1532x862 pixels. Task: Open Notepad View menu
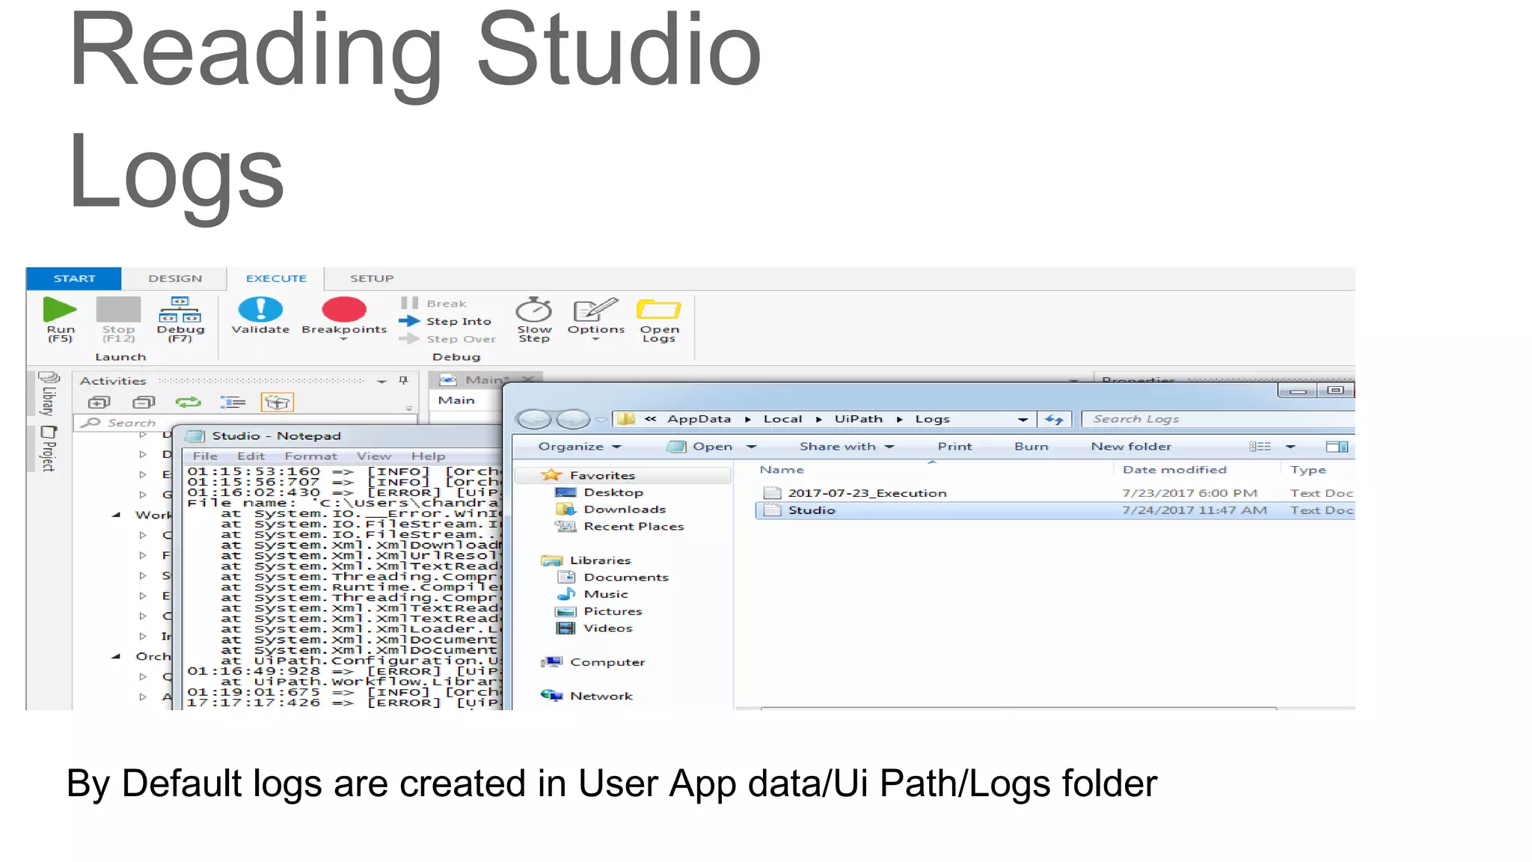pos(374,456)
